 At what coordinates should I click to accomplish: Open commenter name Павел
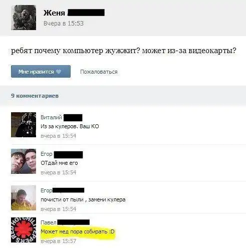49,222
